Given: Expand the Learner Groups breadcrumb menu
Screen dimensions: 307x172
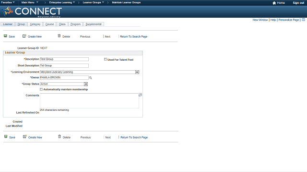Looking at the screenshot, I should [94, 2].
